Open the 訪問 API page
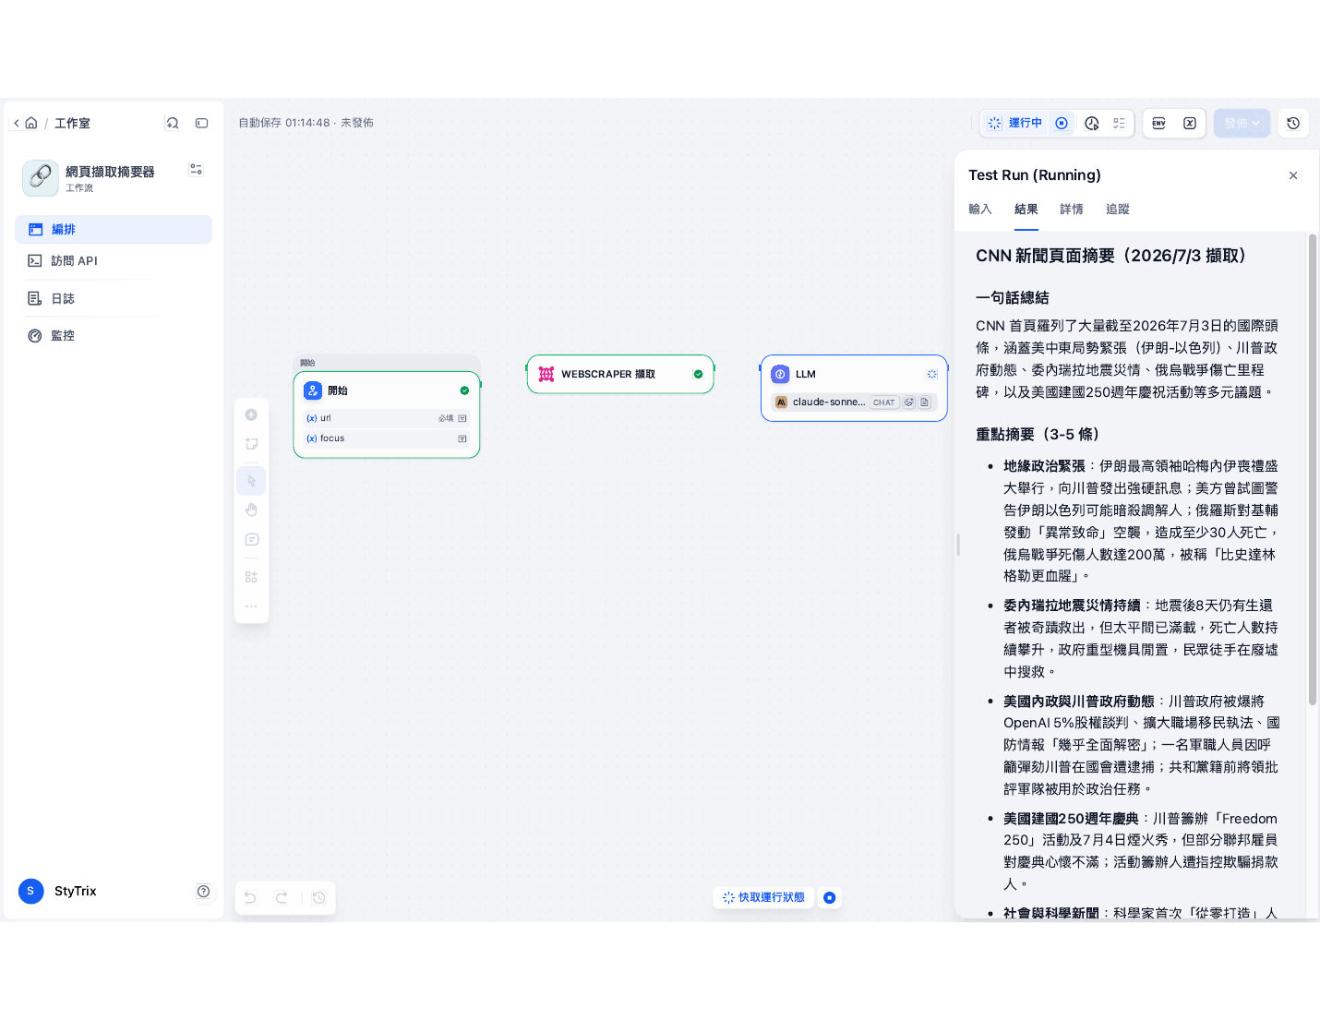 [114, 261]
